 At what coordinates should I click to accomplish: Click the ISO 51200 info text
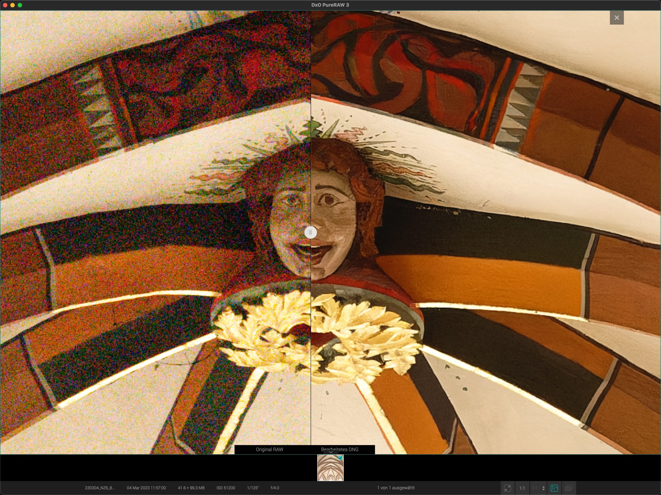tap(226, 488)
